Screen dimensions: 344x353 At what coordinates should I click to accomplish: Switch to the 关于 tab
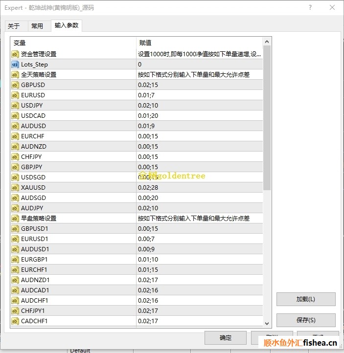click(x=14, y=26)
